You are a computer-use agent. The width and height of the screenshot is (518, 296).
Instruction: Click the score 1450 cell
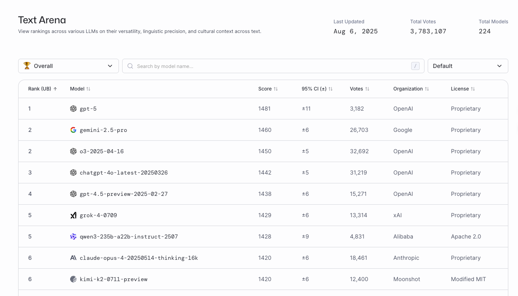click(x=265, y=151)
